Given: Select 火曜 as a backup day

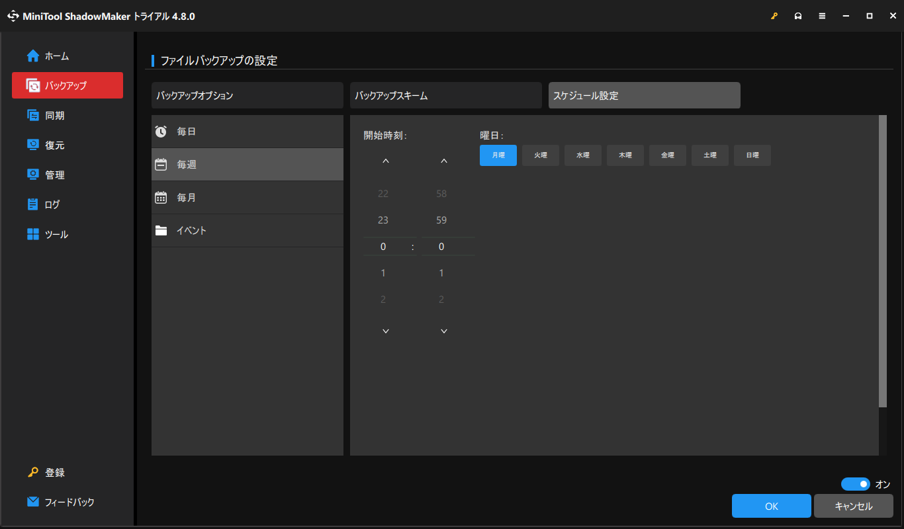Looking at the screenshot, I should (x=540, y=155).
